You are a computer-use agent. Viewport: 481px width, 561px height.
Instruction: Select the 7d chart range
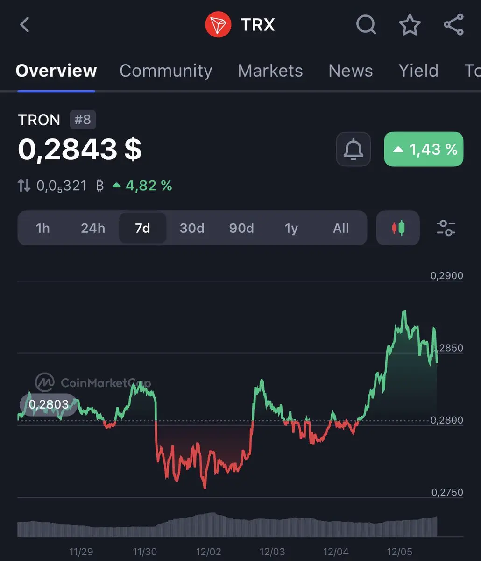point(142,228)
